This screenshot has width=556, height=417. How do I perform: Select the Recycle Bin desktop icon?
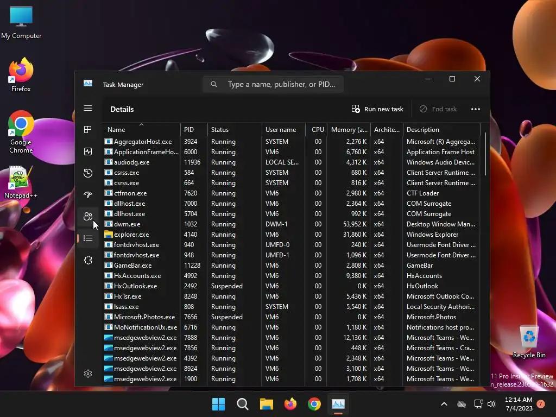click(x=529, y=342)
